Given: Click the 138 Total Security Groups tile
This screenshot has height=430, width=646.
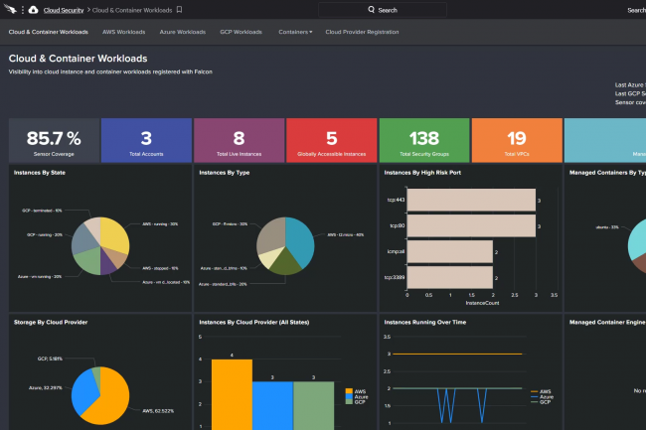Looking at the screenshot, I should [x=424, y=140].
